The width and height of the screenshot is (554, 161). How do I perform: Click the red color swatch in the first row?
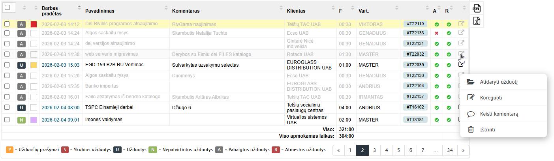(x=34, y=24)
